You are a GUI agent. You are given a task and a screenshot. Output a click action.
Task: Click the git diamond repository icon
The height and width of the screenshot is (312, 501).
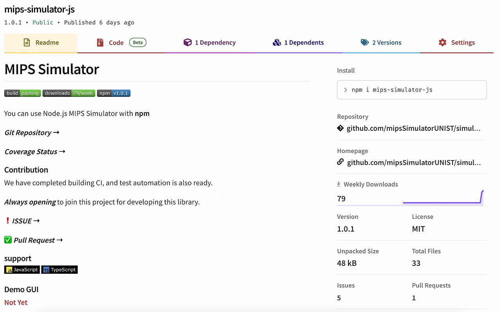340,128
